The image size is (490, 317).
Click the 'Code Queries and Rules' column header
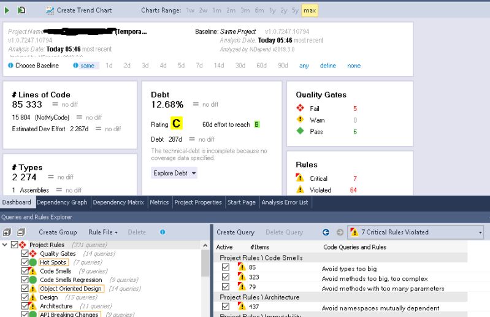point(354,247)
